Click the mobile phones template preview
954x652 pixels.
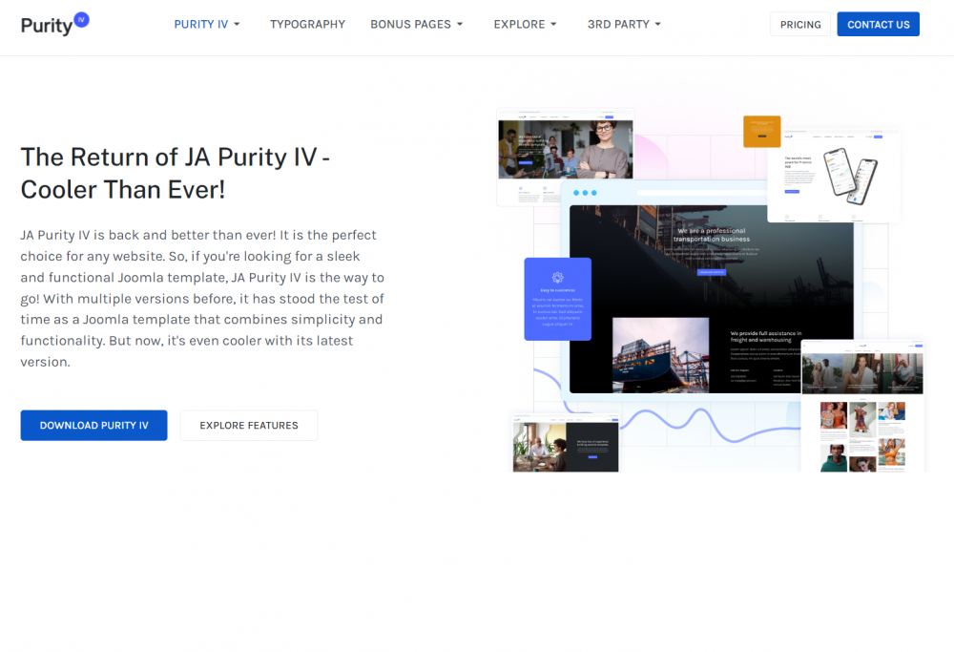pos(834,176)
